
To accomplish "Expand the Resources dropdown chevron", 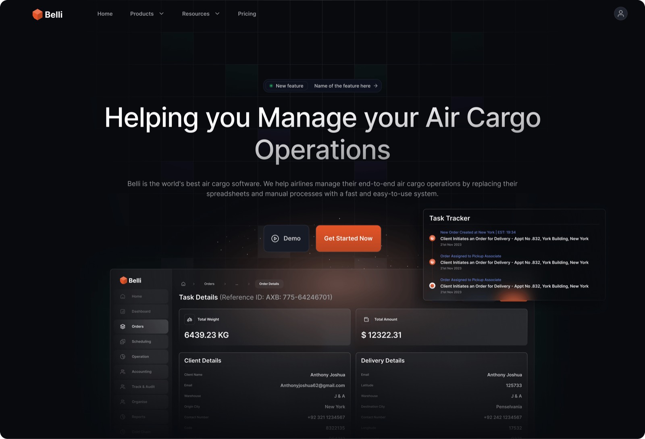I will pos(217,14).
